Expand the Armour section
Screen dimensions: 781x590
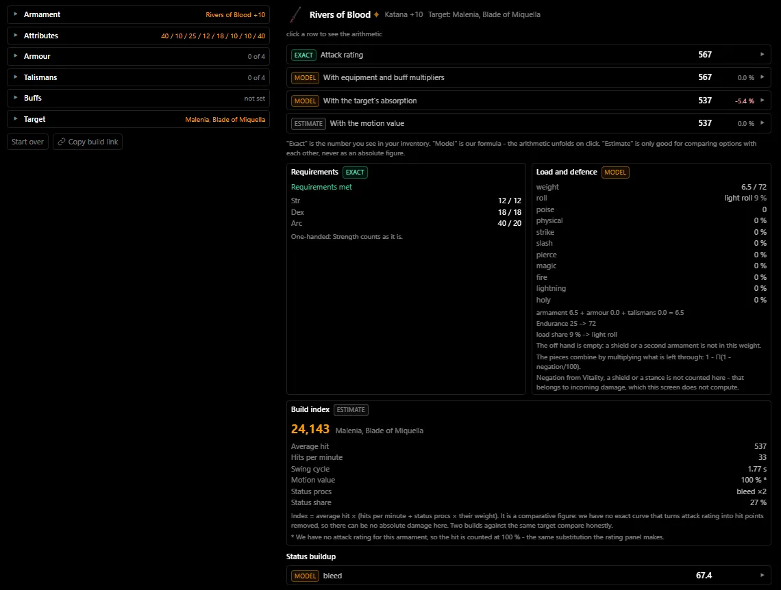pos(138,56)
